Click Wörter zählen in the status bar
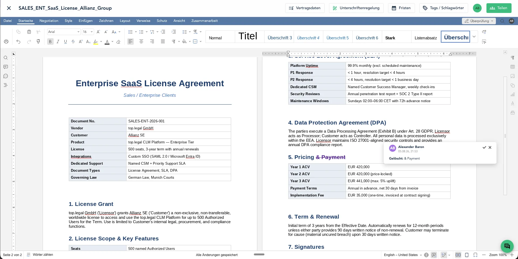 click(x=40, y=255)
